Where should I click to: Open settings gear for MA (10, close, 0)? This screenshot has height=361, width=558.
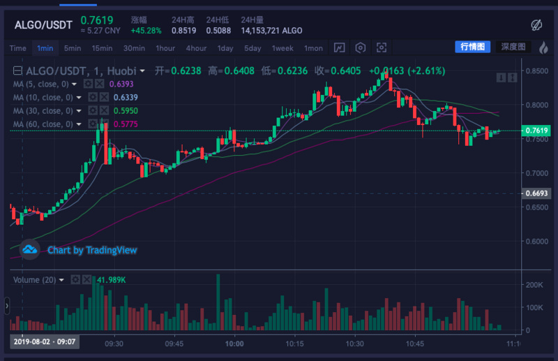(93, 97)
